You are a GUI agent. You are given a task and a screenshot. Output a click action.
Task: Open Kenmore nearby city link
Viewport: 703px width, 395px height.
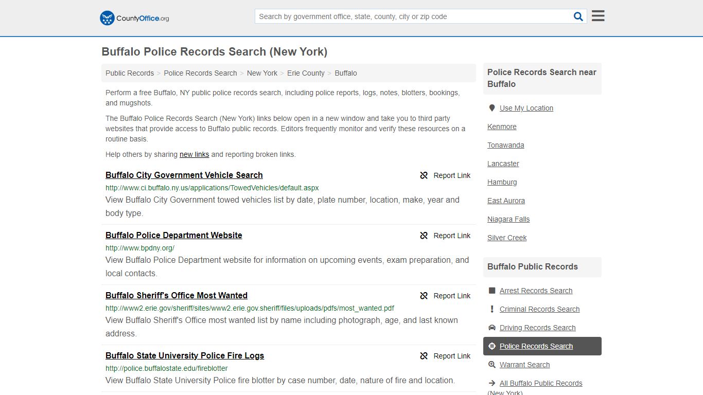click(x=502, y=127)
